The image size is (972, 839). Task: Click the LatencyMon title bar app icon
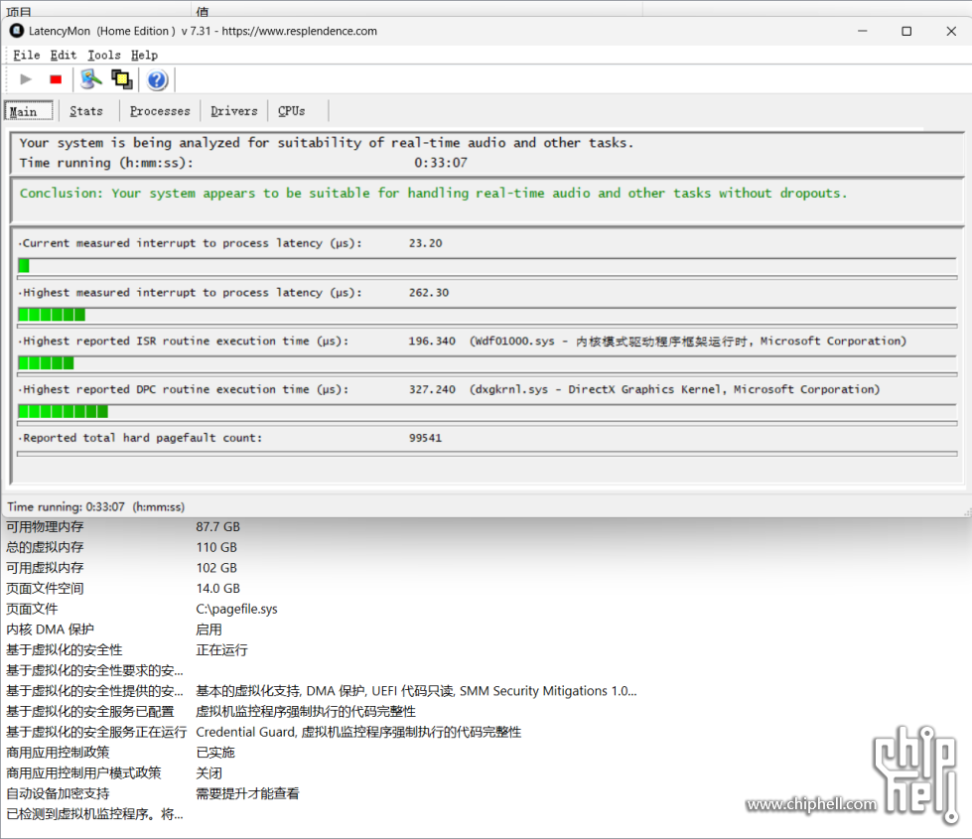(x=16, y=31)
